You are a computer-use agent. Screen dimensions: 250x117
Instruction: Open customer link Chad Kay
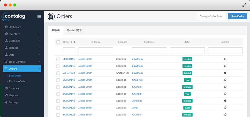tap(137, 80)
